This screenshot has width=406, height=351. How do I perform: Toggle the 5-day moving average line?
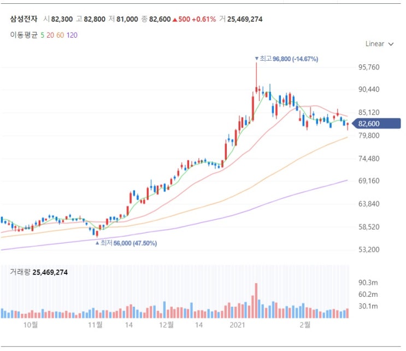tap(42, 35)
